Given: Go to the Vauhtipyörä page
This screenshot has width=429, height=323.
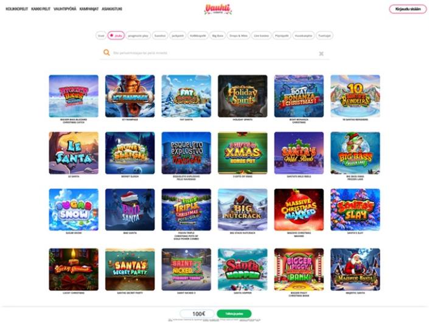Looking at the screenshot, I should (x=65, y=9).
